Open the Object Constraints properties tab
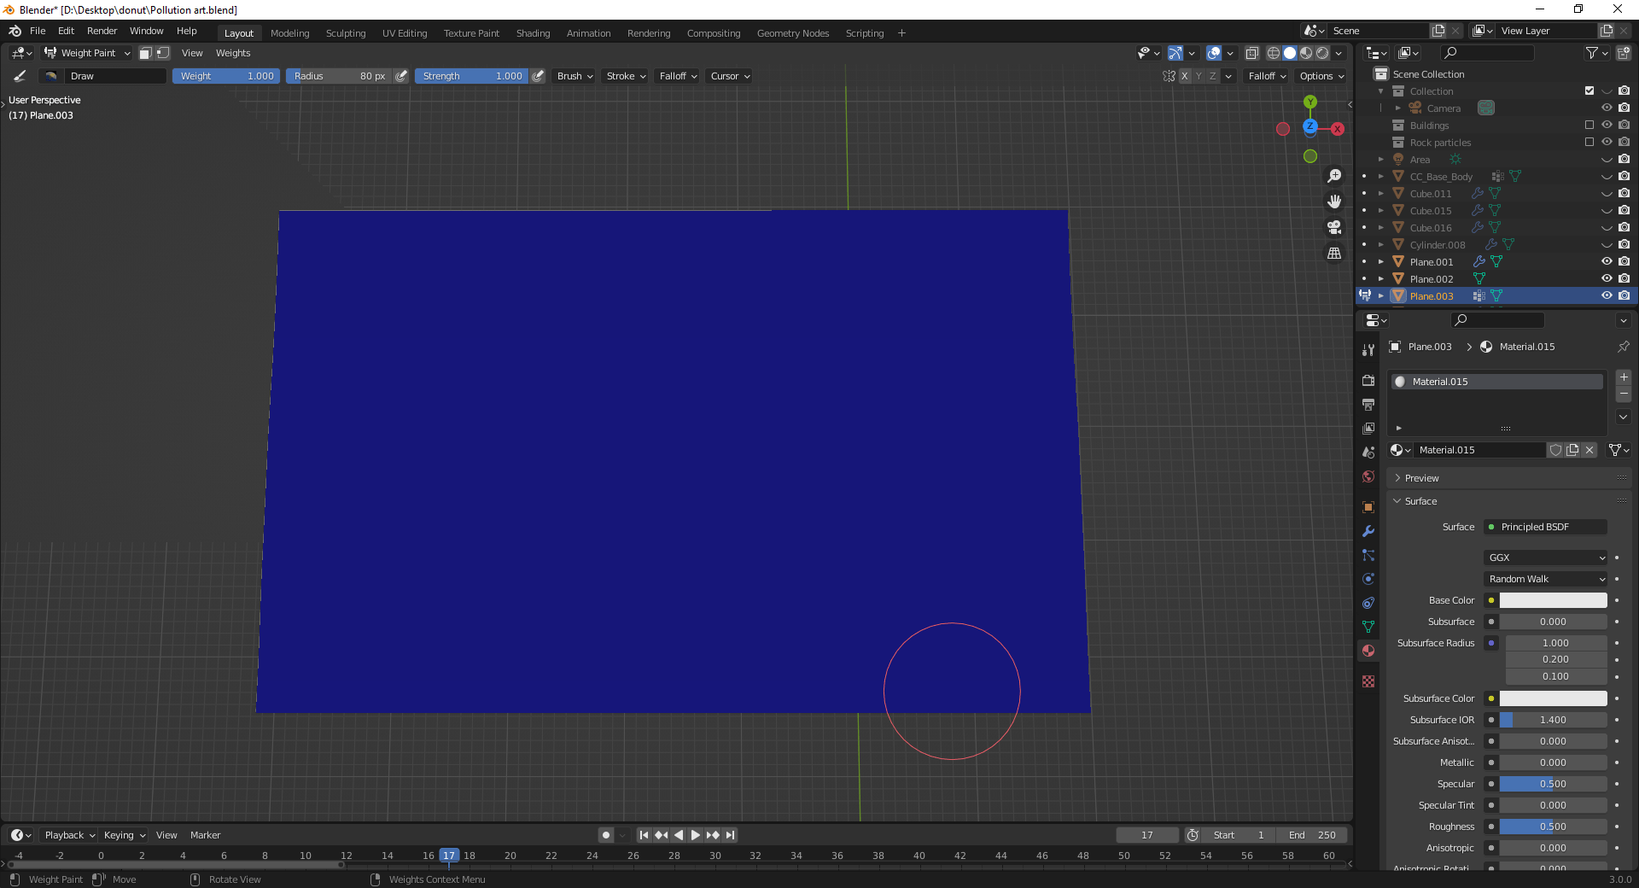The width and height of the screenshot is (1639, 888). pos(1368,603)
